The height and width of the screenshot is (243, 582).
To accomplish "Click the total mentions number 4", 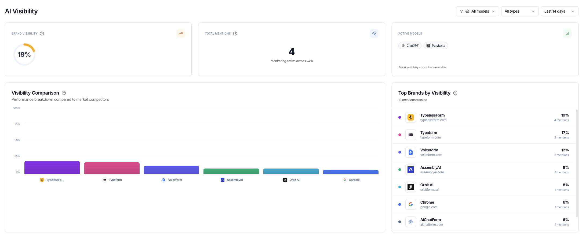I will 292,51.
